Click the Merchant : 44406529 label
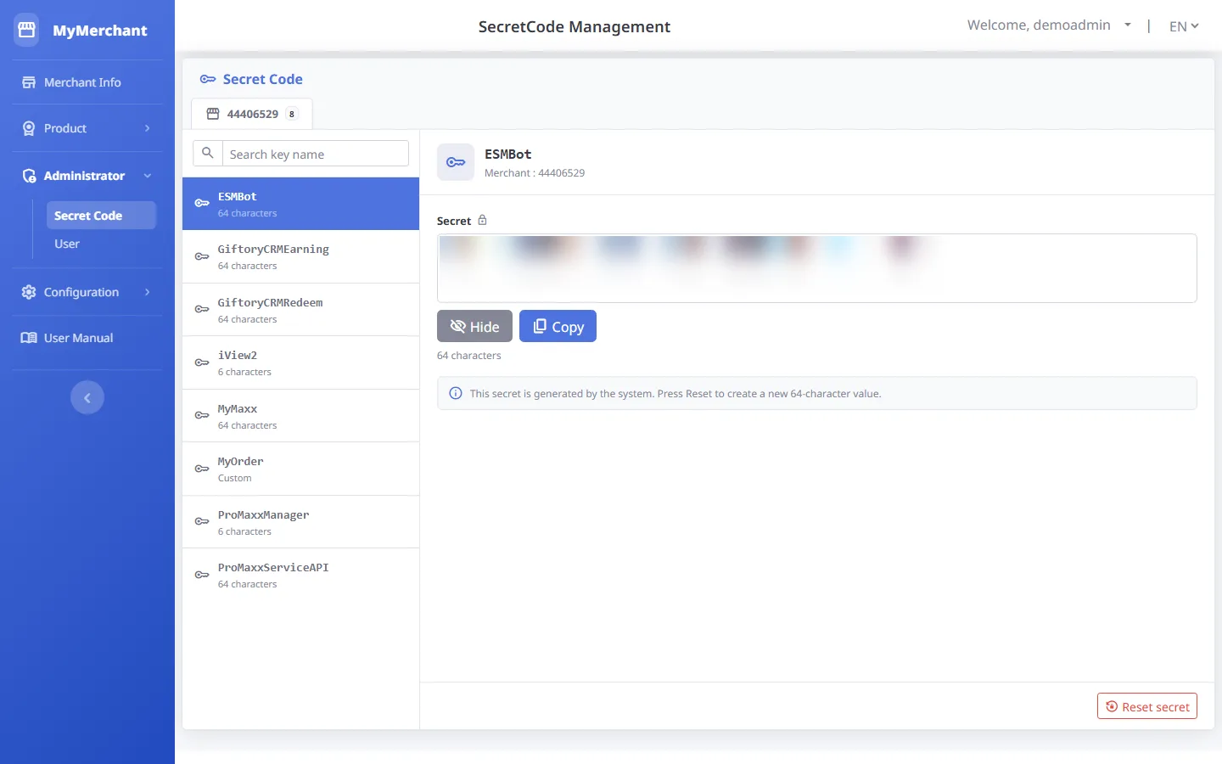This screenshot has height=764, width=1222. coord(535,173)
